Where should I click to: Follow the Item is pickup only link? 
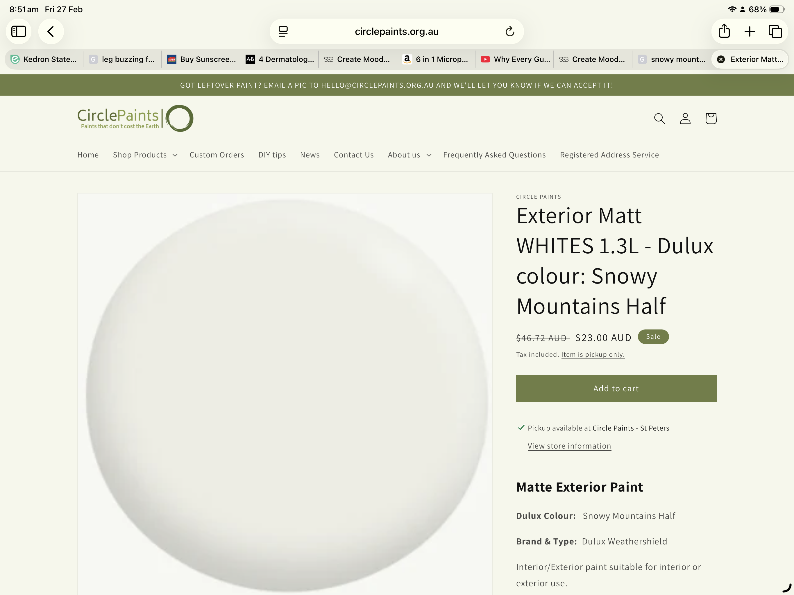pyautogui.click(x=593, y=354)
